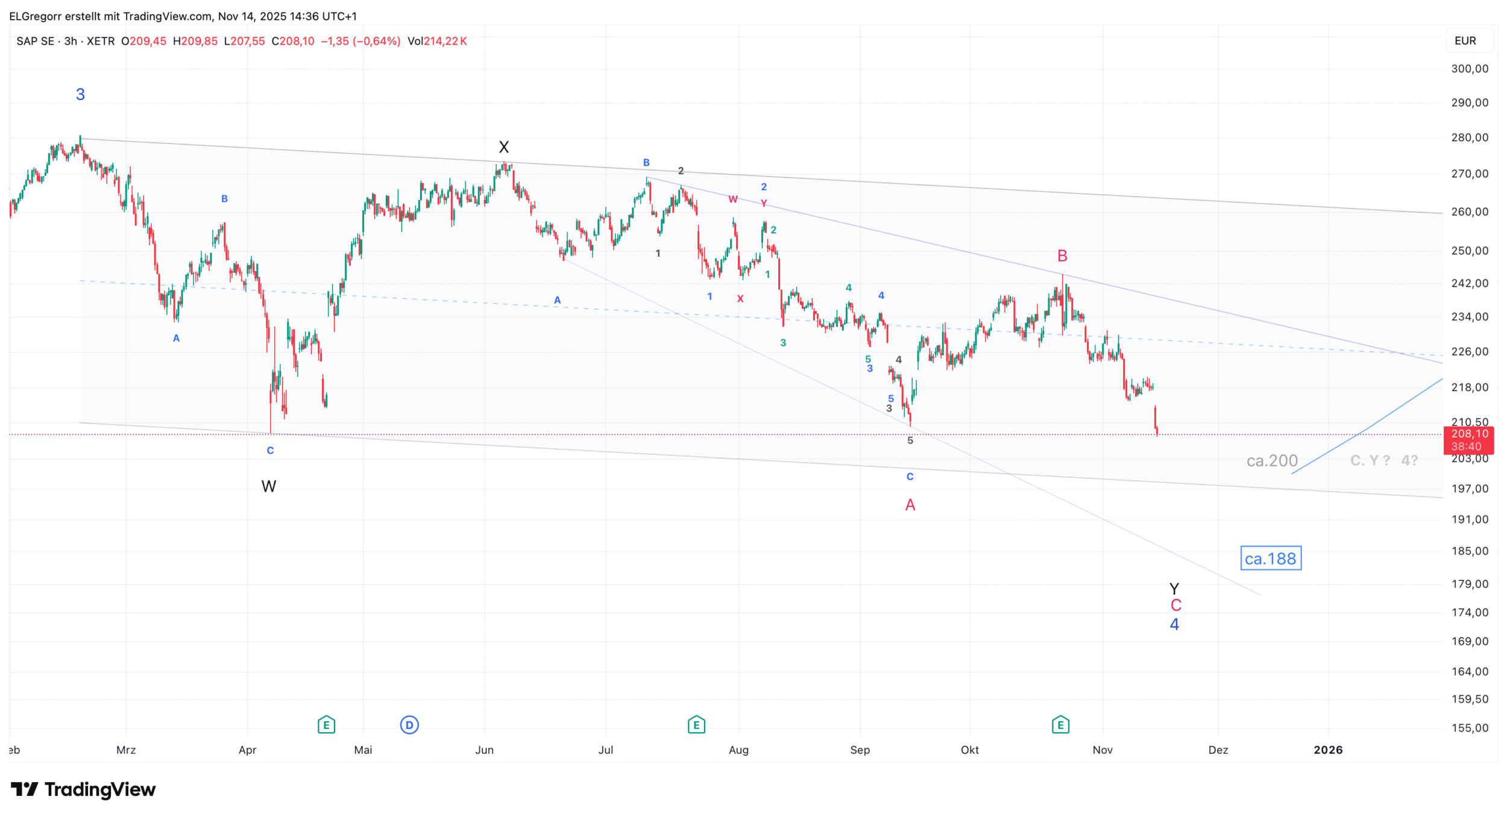Click the 2026 label on the time axis

tap(1328, 750)
